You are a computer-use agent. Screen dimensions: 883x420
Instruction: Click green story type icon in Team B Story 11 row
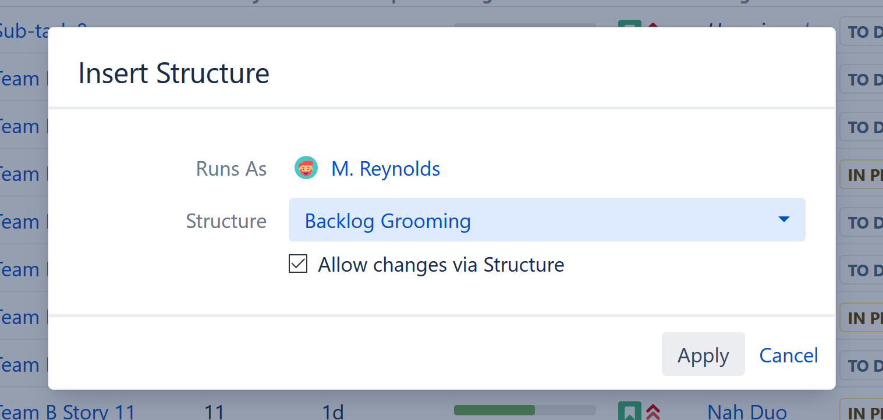(x=629, y=412)
